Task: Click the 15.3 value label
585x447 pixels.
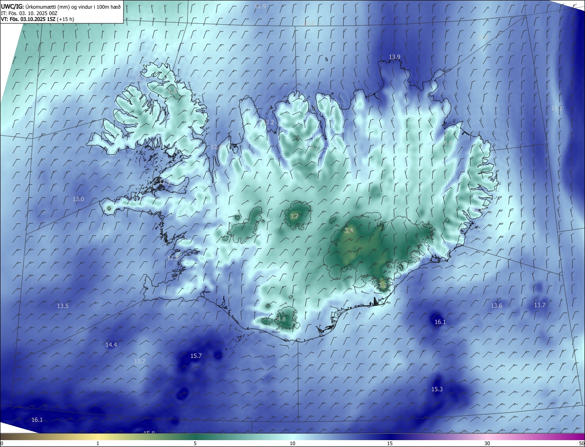Action: pyautogui.click(x=437, y=389)
